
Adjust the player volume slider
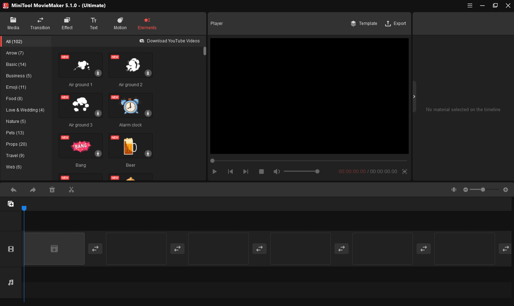coord(301,171)
